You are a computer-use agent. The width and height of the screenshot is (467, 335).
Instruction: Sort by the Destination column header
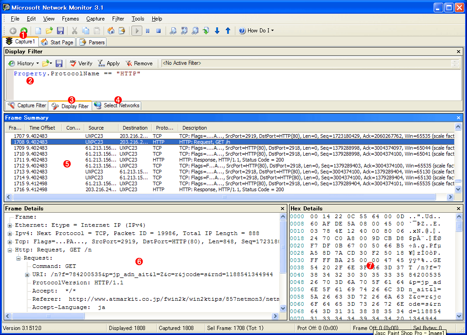coord(135,128)
